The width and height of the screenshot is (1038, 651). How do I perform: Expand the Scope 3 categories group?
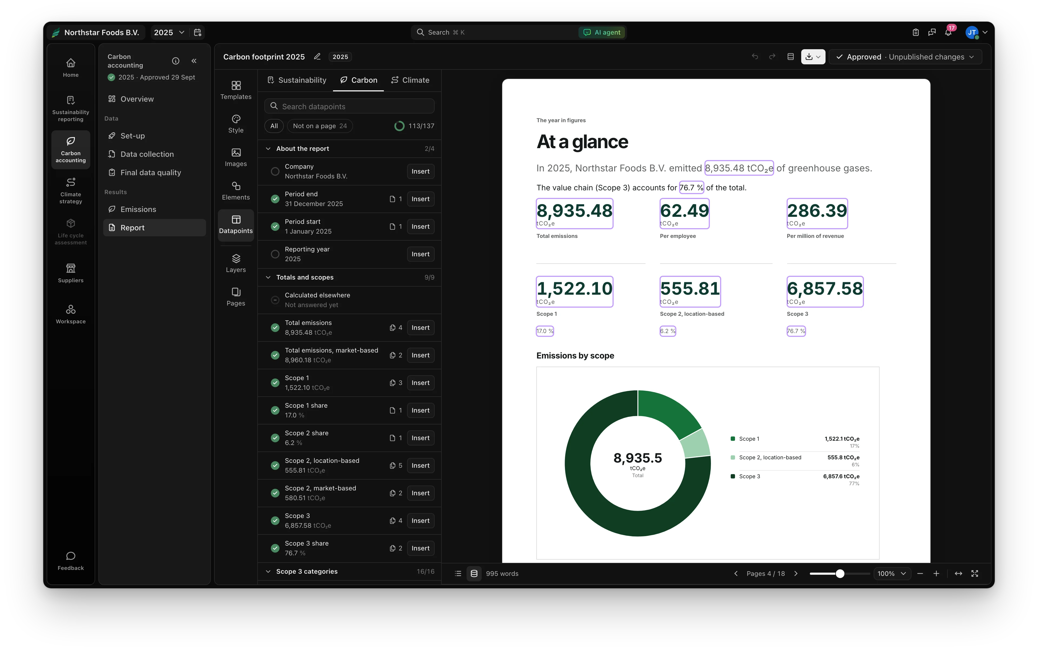pos(268,571)
